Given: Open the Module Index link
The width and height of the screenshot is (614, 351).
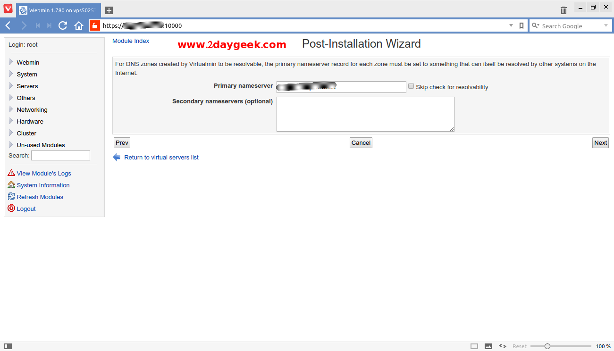Looking at the screenshot, I should coord(131,41).
